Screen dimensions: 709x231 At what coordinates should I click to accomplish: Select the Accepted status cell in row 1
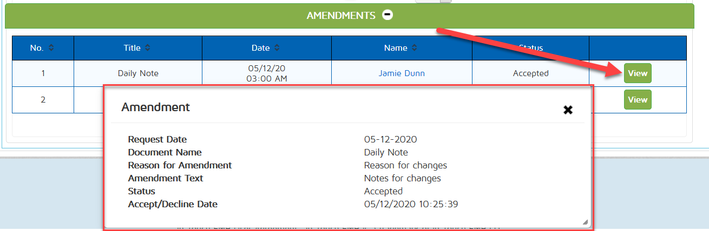coord(530,73)
